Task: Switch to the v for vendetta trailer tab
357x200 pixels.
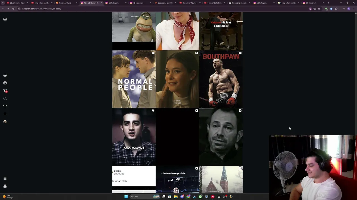Action: [x=214, y=3]
